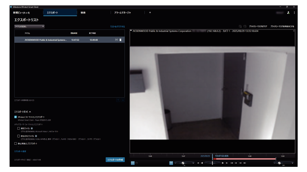Click the end time column header
The height and width of the screenshot is (172, 307).
pyautogui.click(x=92, y=33)
